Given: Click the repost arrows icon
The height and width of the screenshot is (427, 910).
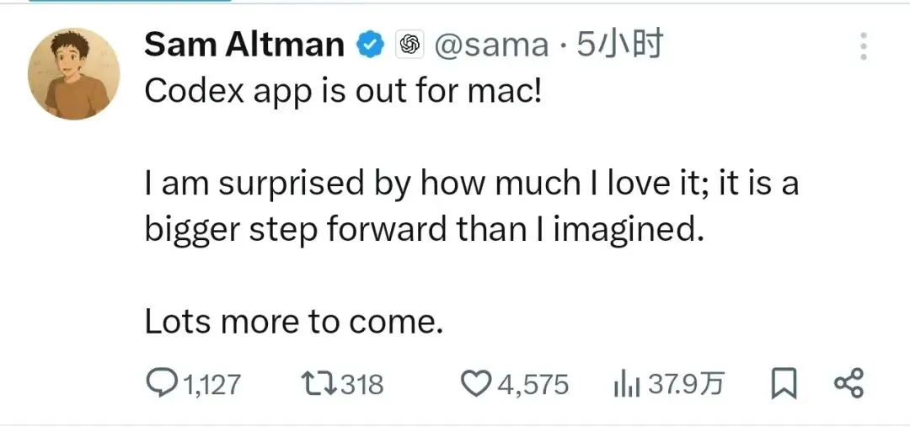Looking at the screenshot, I should 320,384.
